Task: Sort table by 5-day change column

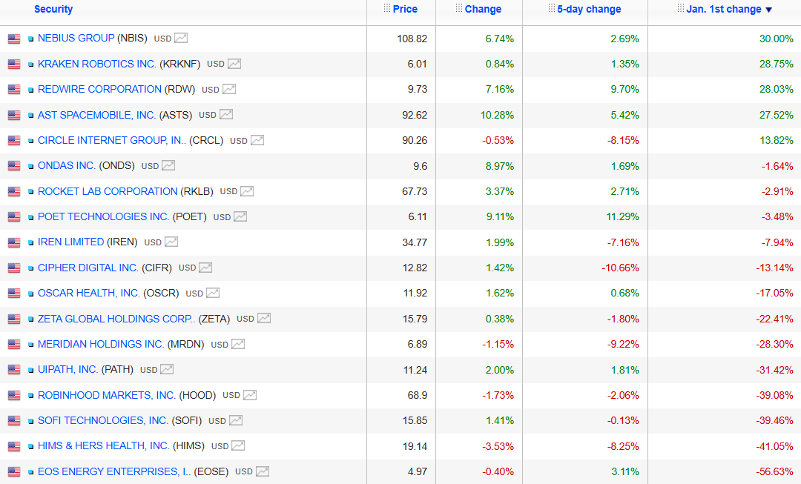Action: [x=589, y=9]
